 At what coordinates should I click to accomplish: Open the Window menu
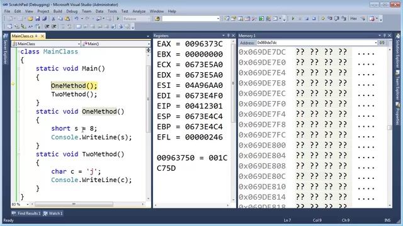[x=157, y=11]
